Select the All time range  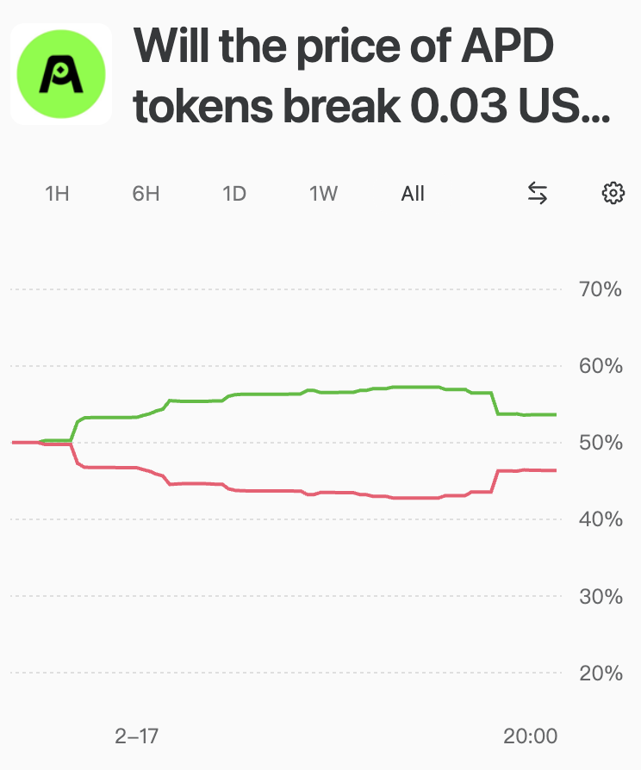(413, 194)
